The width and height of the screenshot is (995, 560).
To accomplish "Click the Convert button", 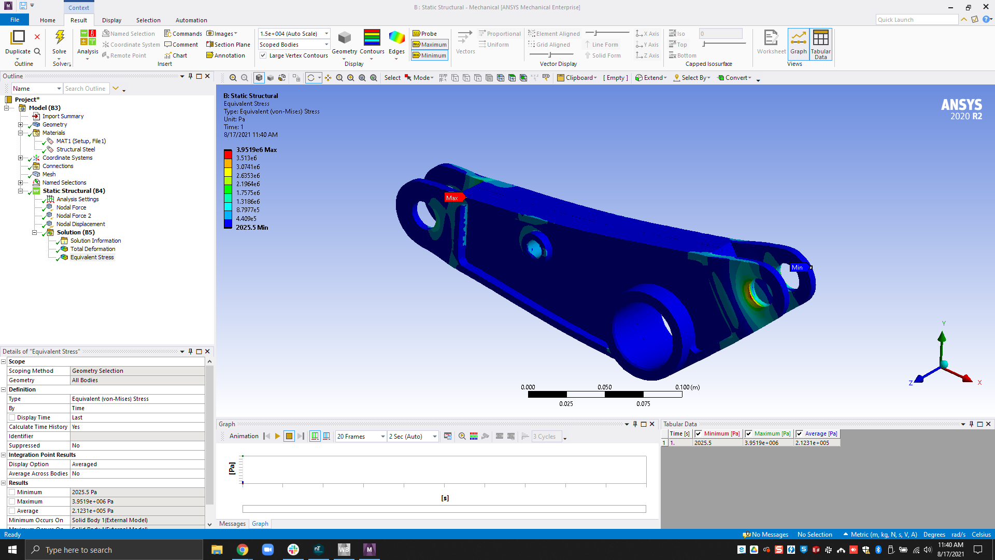I will 734,78.
